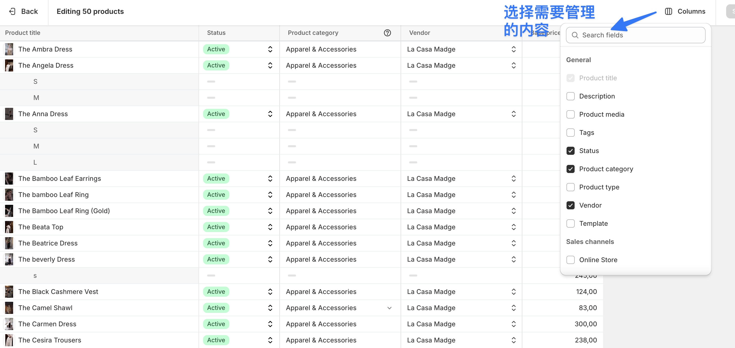Click the Back arrow icon
Screen dimensions: 735x348
(x=12, y=11)
